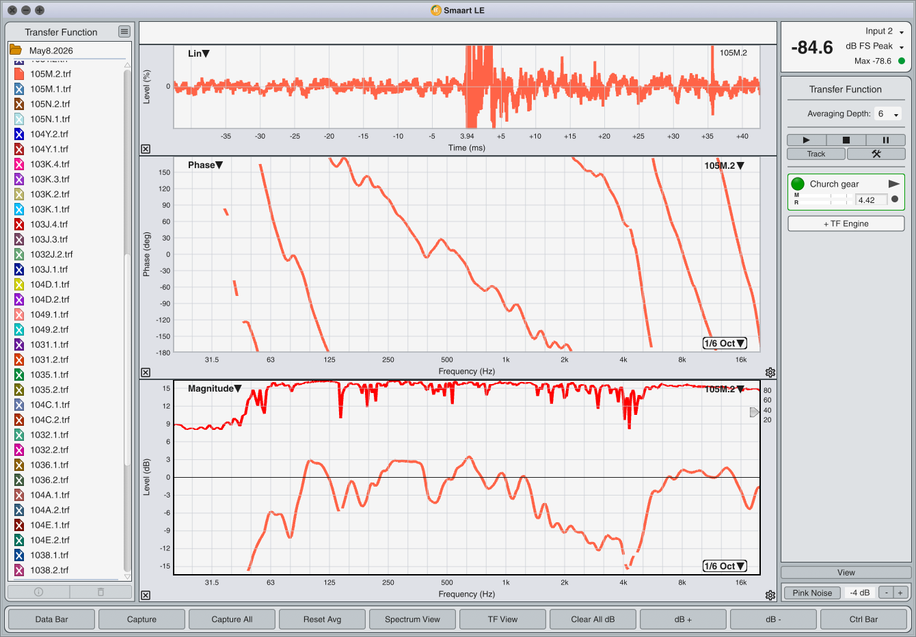The image size is (916, 637).
Task: Switch to TF View
Action: [502, 619]
